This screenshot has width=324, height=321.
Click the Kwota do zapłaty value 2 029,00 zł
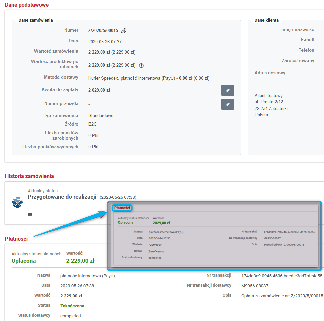click(x=99, y=90)
